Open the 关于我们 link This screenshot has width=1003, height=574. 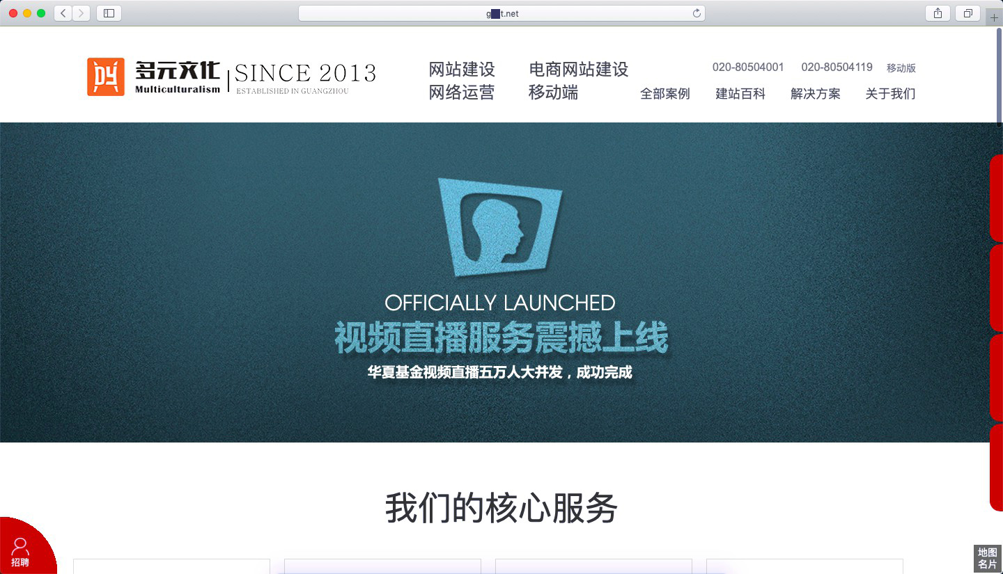[x=890, y=94]
